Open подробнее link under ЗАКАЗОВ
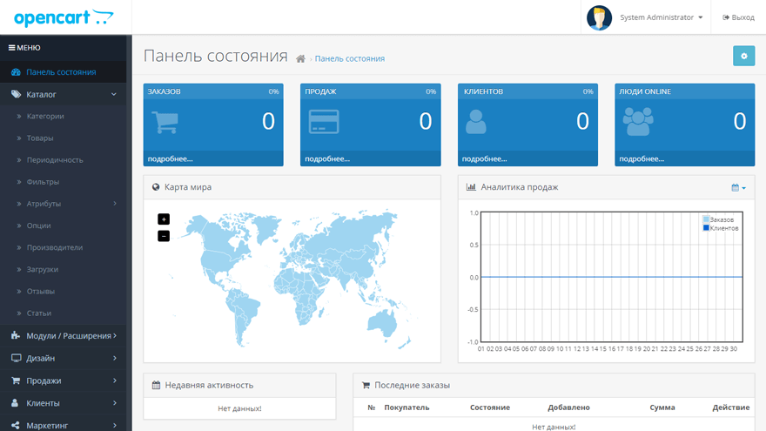Screen dimensions: 766x431 [170, 158]
